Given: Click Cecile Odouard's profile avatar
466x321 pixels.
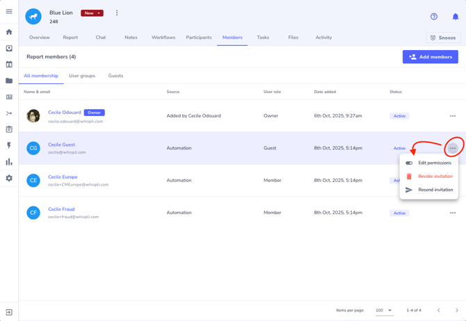Looking at the screenshot, I should pyautogui.click(x=33, y=116).
